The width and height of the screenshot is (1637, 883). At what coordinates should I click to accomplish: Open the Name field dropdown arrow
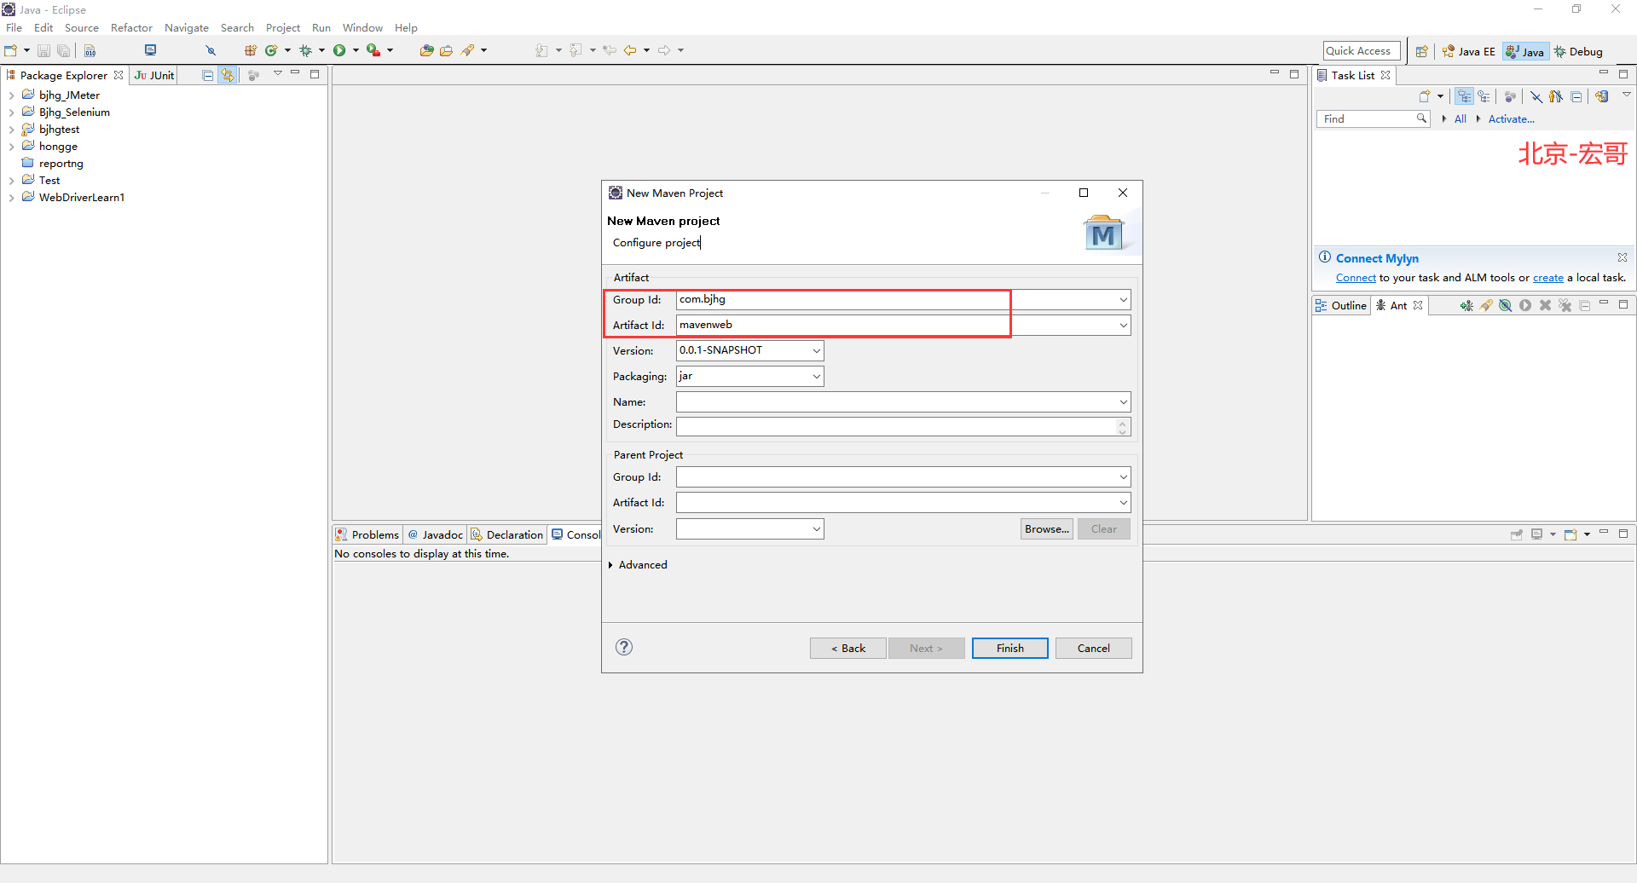[x=1123, y=402]
